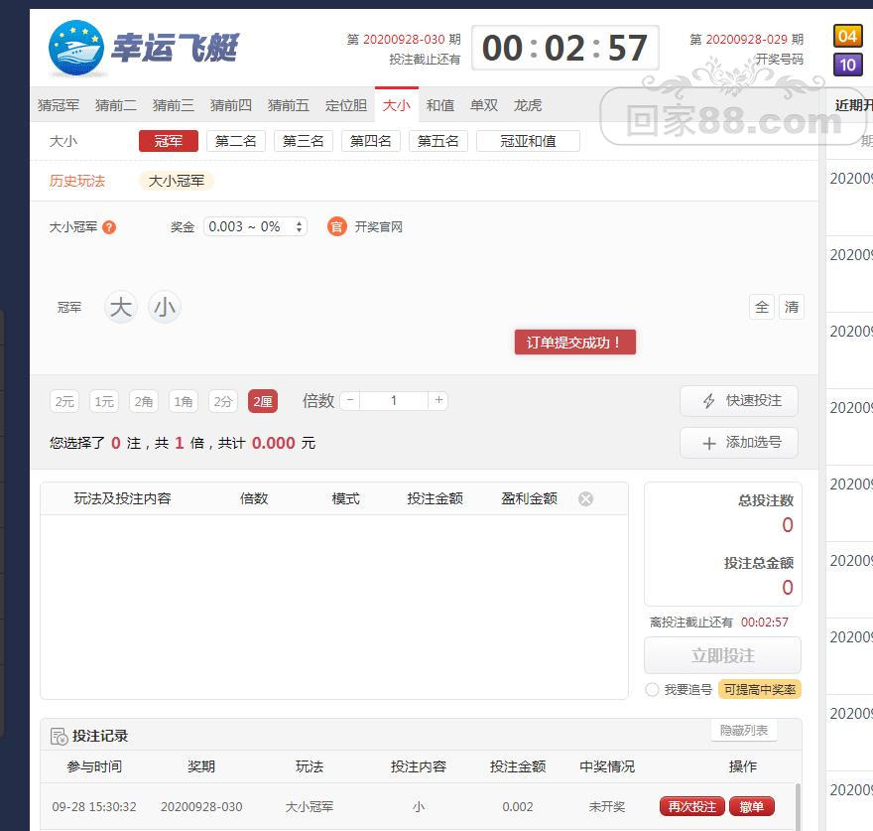Select the 大 round bet ball
Image resolution: width=873 pixels, height=831 pixels.
click(x=120, y=308)
